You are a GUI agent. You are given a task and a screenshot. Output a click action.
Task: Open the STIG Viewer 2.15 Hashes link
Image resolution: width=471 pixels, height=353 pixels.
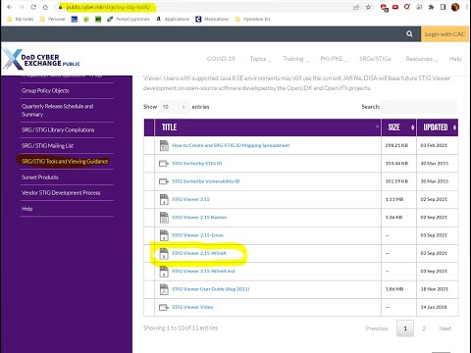199,218
